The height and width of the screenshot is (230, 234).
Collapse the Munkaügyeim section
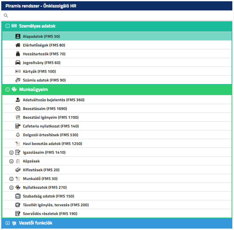tap(7, 90)
